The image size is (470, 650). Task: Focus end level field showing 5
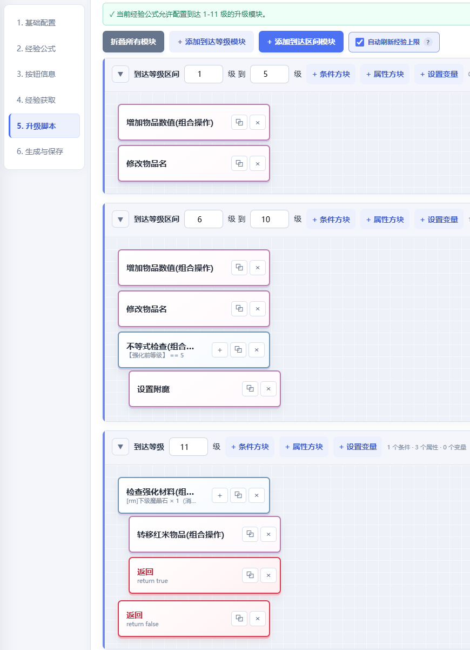tap(270, 74)
